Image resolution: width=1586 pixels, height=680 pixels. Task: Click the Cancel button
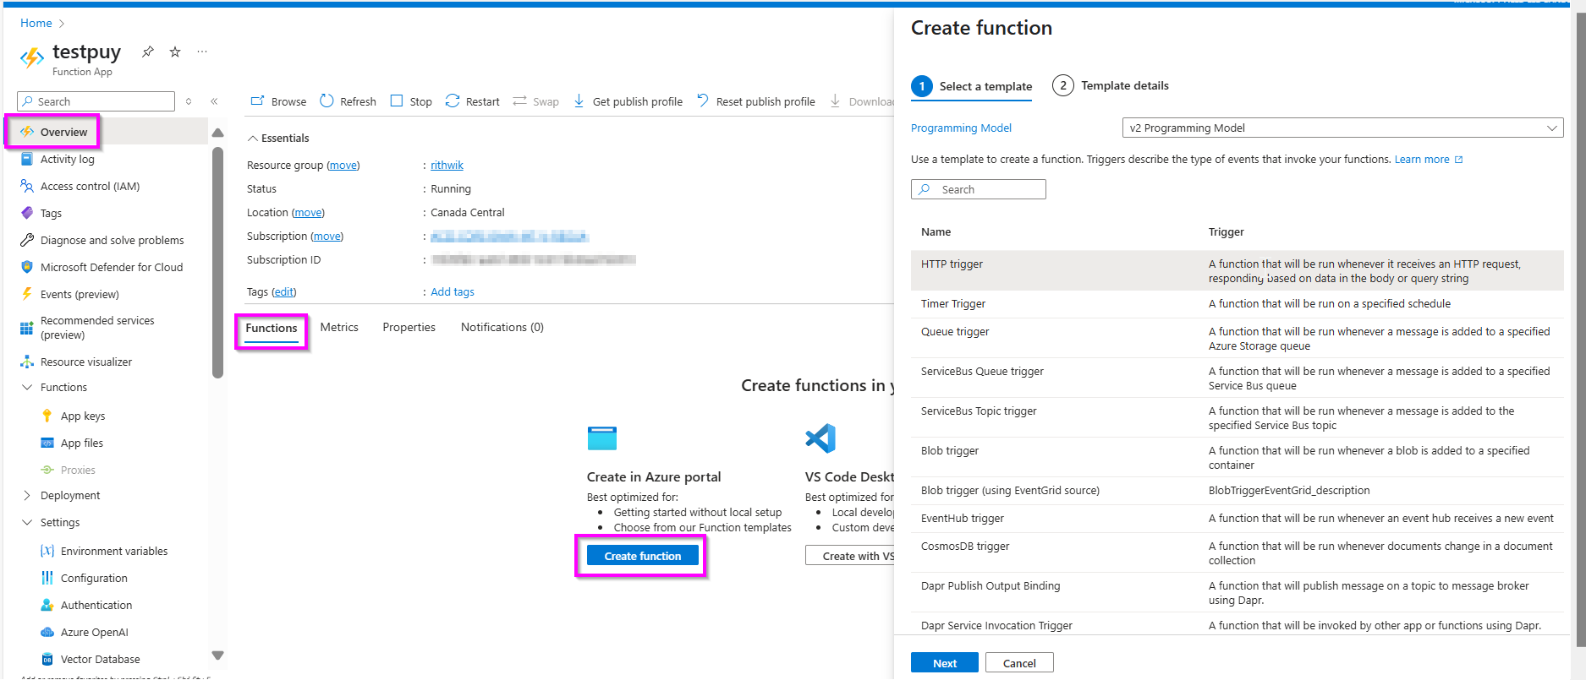click(x=1019, y=663)
